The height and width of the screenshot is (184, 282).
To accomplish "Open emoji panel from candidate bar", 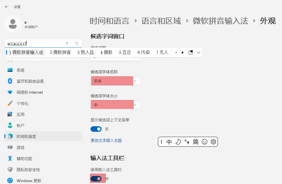I will click(191, 52).
